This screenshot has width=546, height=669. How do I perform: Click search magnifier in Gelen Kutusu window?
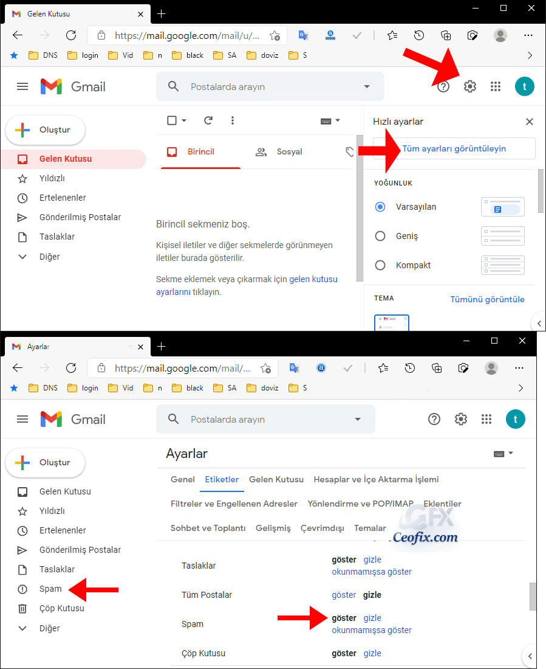point(173,86)
